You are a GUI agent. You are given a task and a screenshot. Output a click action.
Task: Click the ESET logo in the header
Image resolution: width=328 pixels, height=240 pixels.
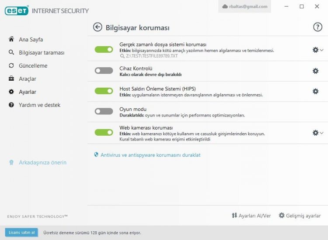17,10
